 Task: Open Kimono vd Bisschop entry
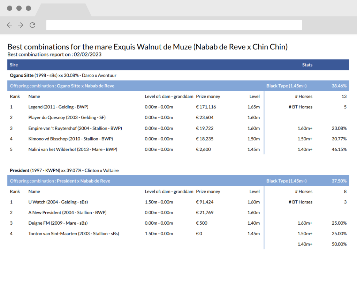(x=70, y=139)
